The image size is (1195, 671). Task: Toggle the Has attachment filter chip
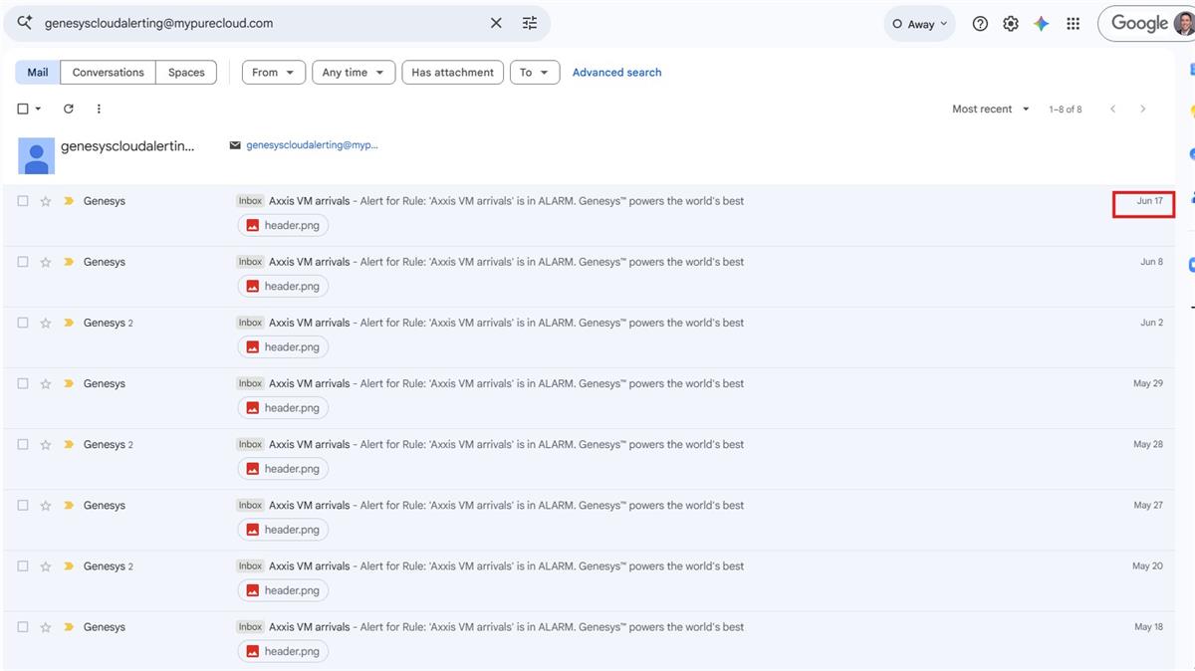pyautogui.click(x=452, y=73)
